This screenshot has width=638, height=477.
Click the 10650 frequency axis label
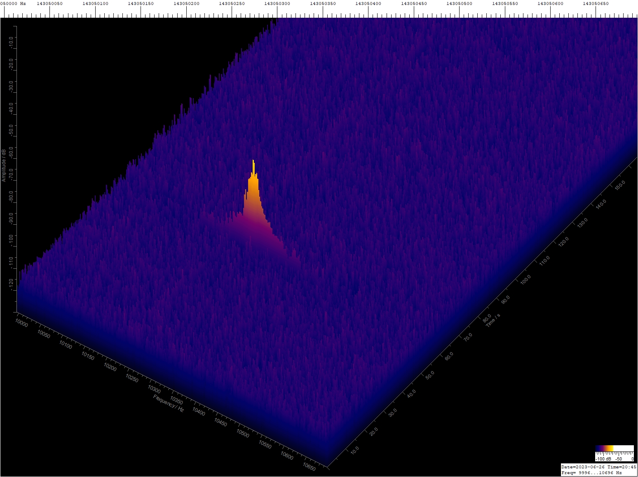(x=309, y=467)
